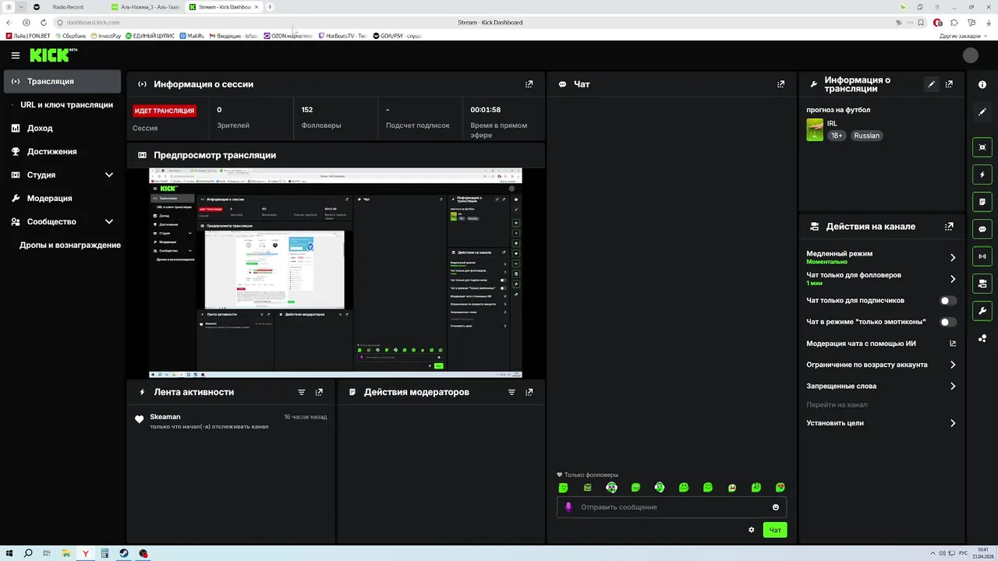998x561 pixels.
Task: Toggle session info broadcast widget button
Action: click(982, 256)
